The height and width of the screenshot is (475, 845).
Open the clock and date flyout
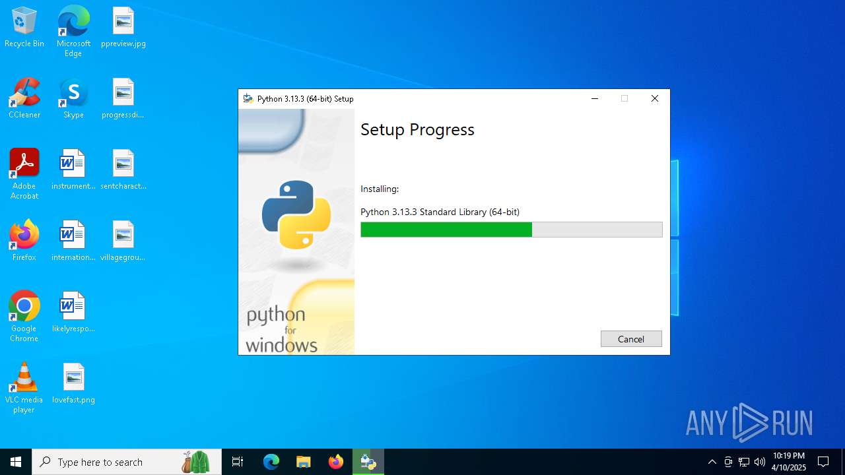coord(788,462)
